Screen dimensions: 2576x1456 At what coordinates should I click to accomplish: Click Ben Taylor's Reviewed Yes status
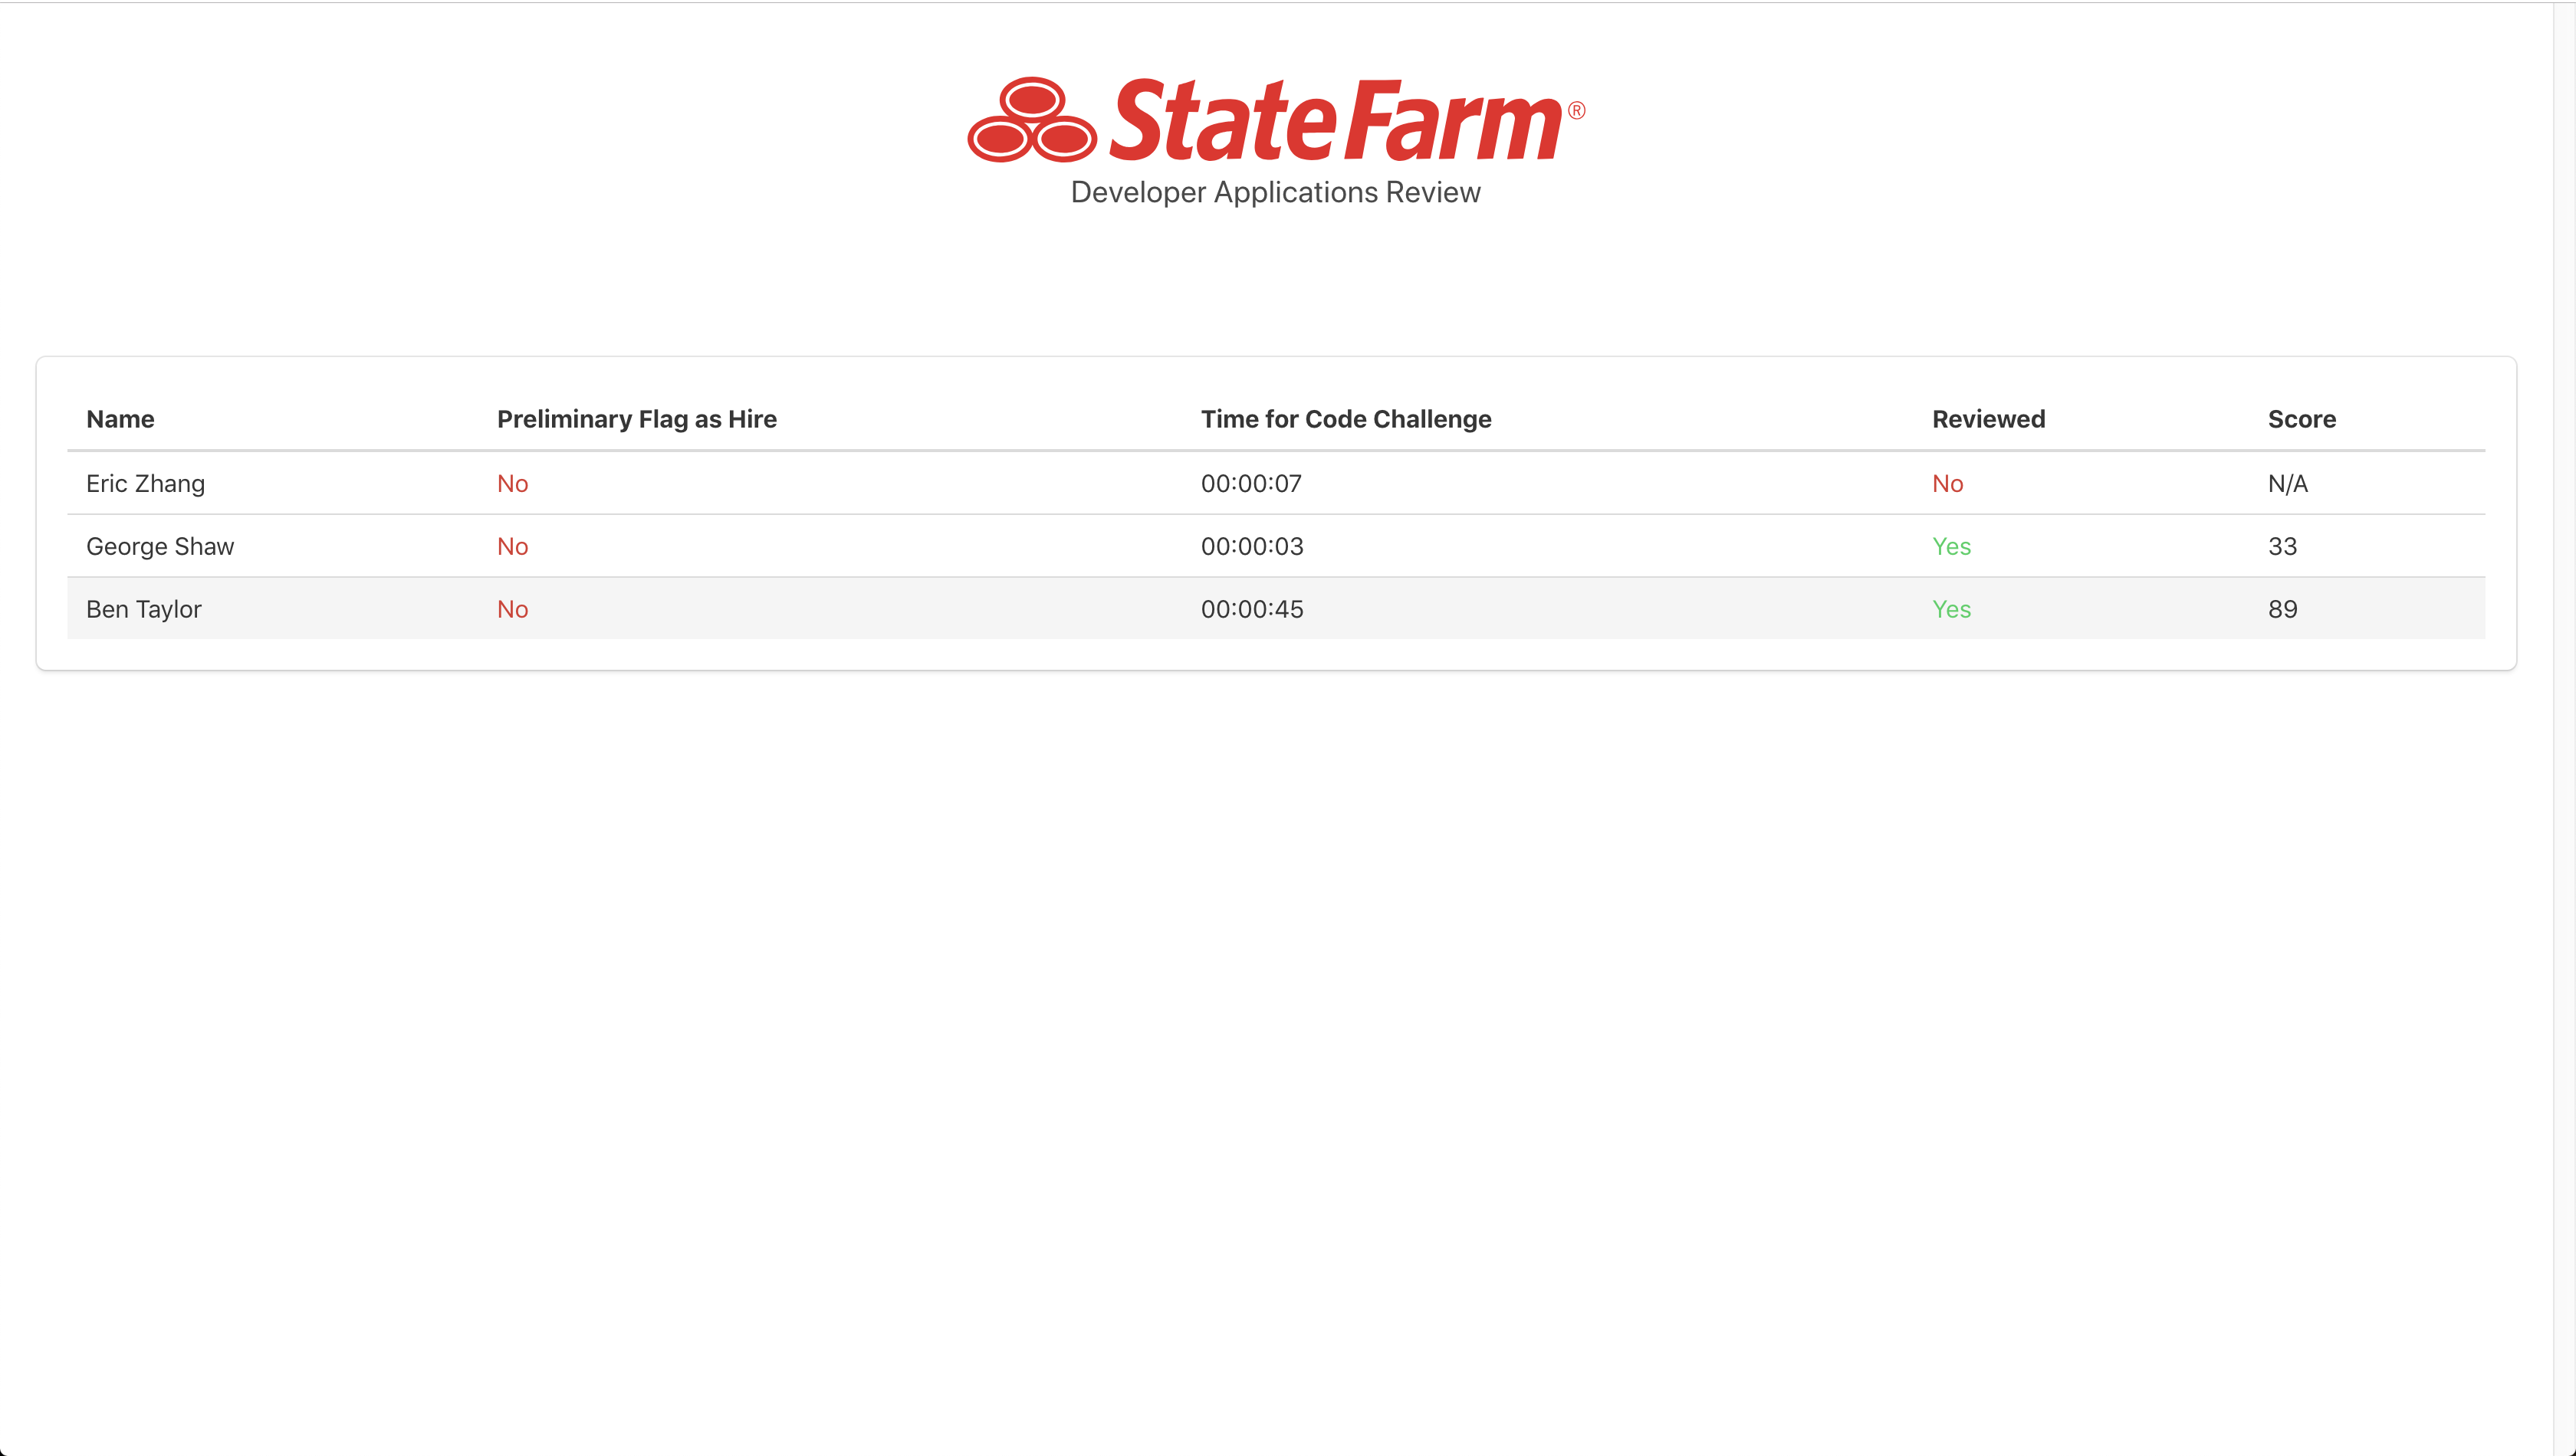pos(1950,610)
